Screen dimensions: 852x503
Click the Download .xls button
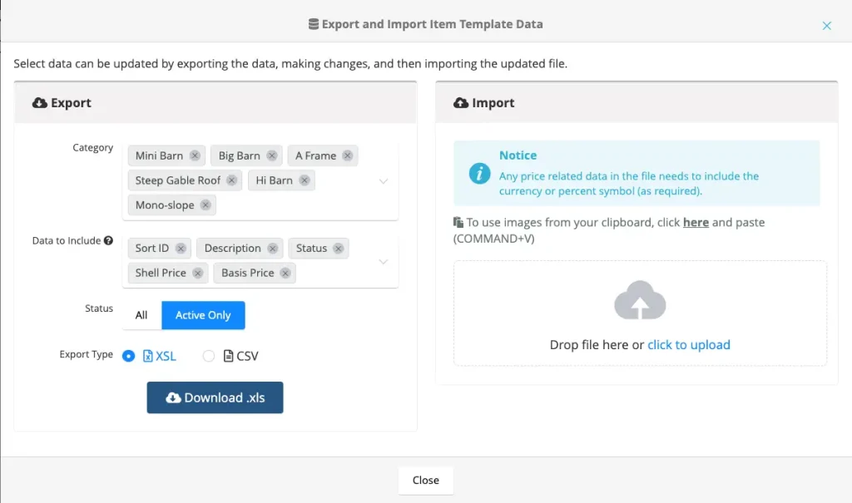(215, 397)
